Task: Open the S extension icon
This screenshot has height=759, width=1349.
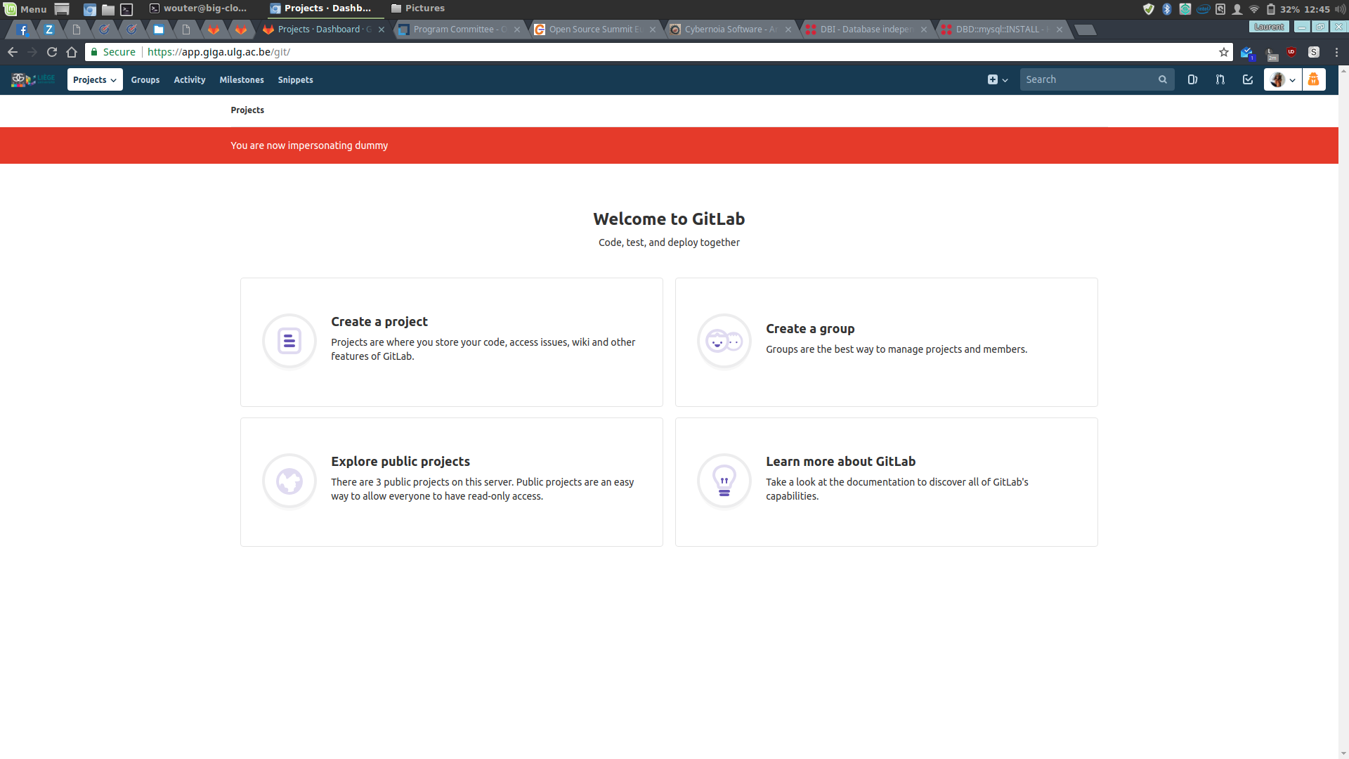Action: point(1314,52)
